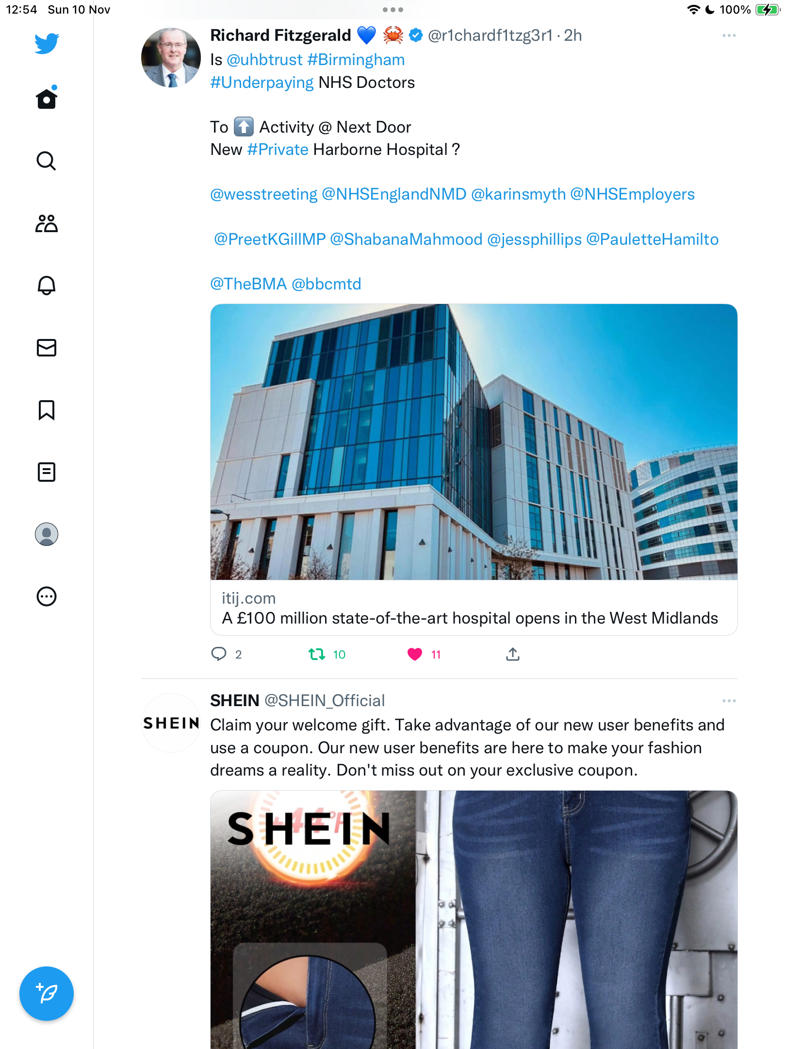Screen dimensions: 786x1049
Task: Open the Messages envelope icon
Action: pyautogui.click(x=47, y=348)
